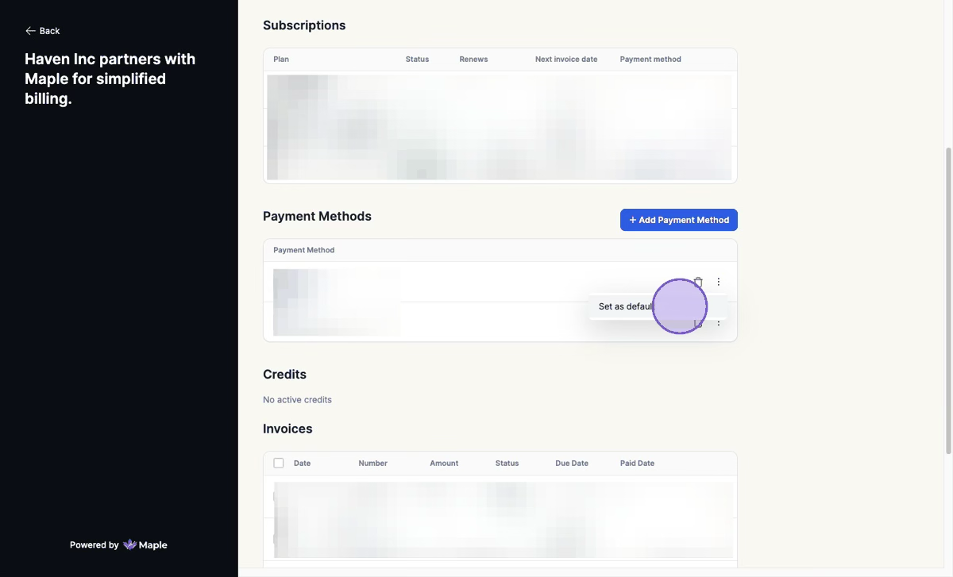Click the Amount column header in Invoices
Screen dimensions: 953x577
click(444, 463)
